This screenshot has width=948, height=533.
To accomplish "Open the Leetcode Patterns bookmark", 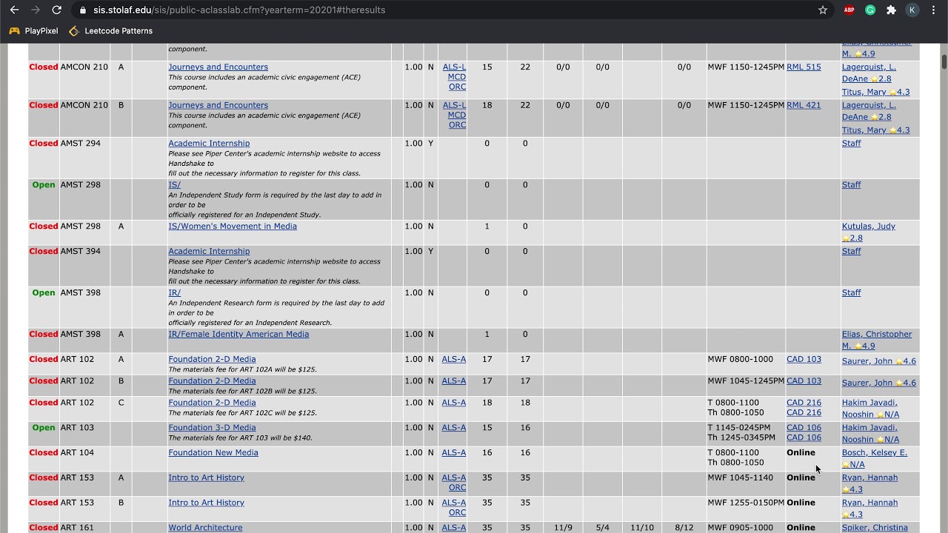I will (110, 31).
